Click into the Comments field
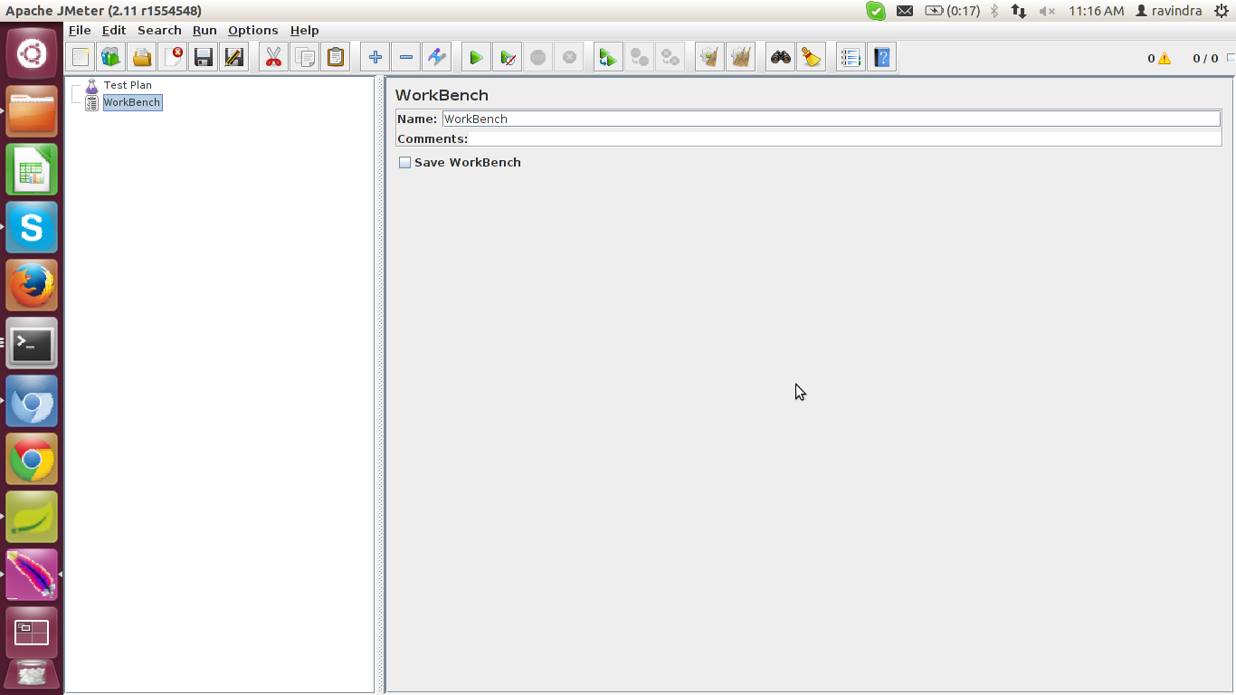 845,138
